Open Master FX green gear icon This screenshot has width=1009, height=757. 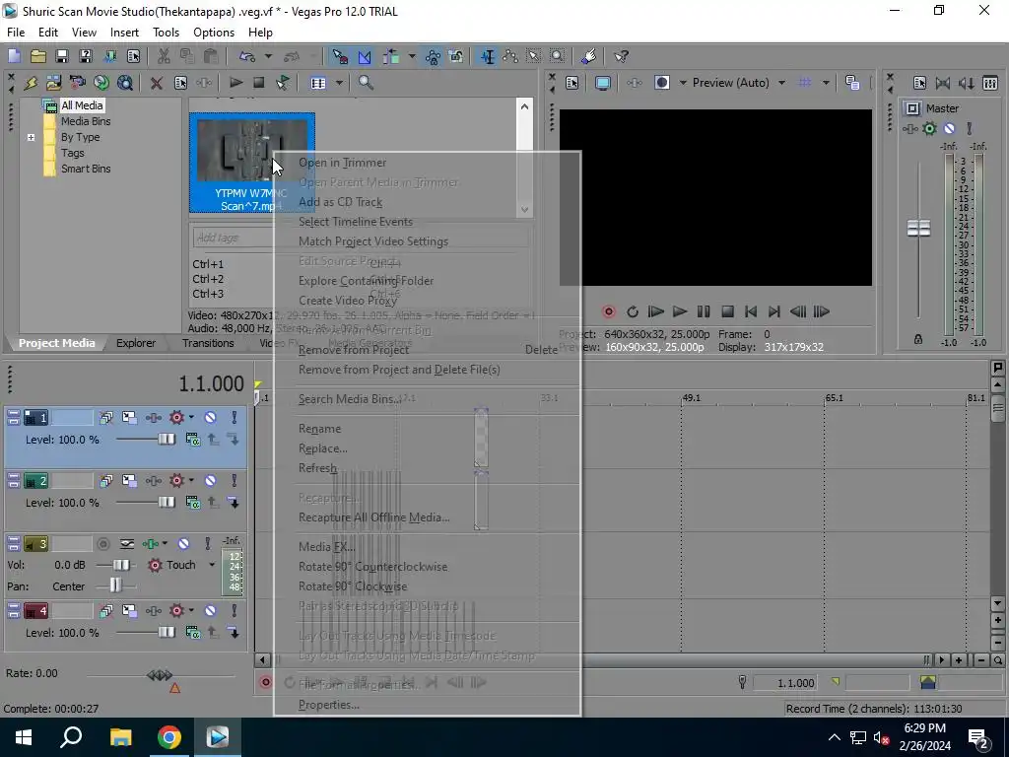point(929,129)
